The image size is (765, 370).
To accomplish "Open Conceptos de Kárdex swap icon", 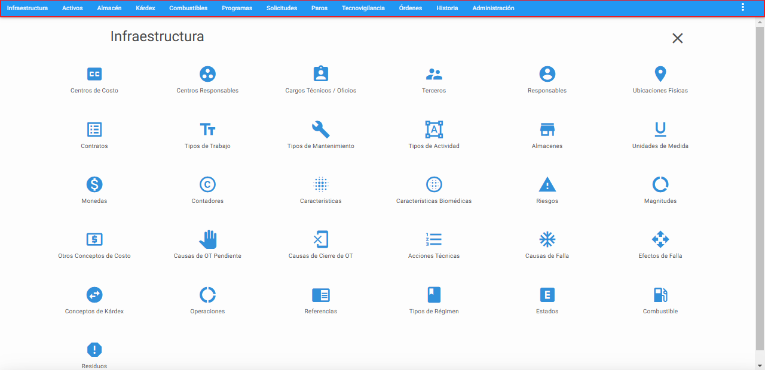I will pos(94,295).
